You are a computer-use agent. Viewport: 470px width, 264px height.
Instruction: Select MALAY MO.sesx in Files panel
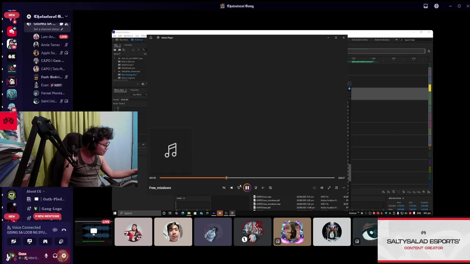[128, 62]
